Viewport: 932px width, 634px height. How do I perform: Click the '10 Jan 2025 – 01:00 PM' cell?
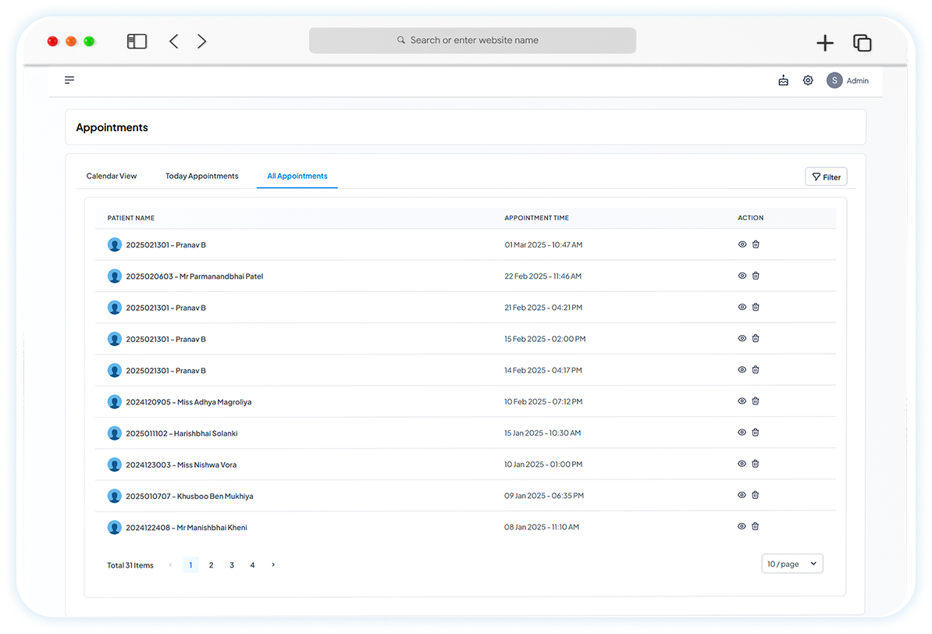[543, 465]
